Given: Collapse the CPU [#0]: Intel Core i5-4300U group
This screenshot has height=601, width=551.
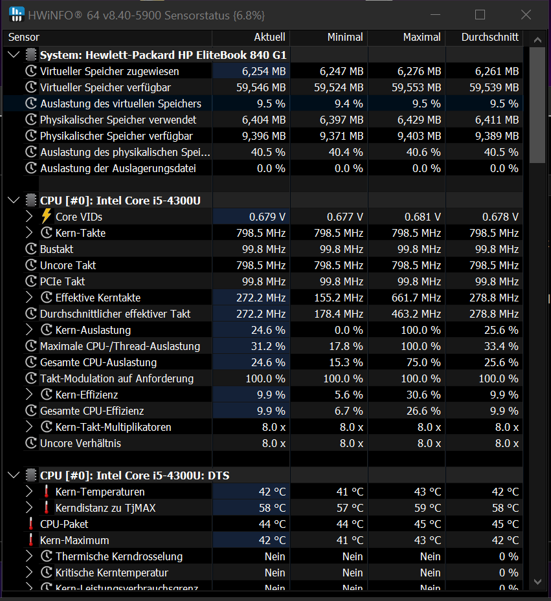Looking at the screenshot, I should pos(14,201).
